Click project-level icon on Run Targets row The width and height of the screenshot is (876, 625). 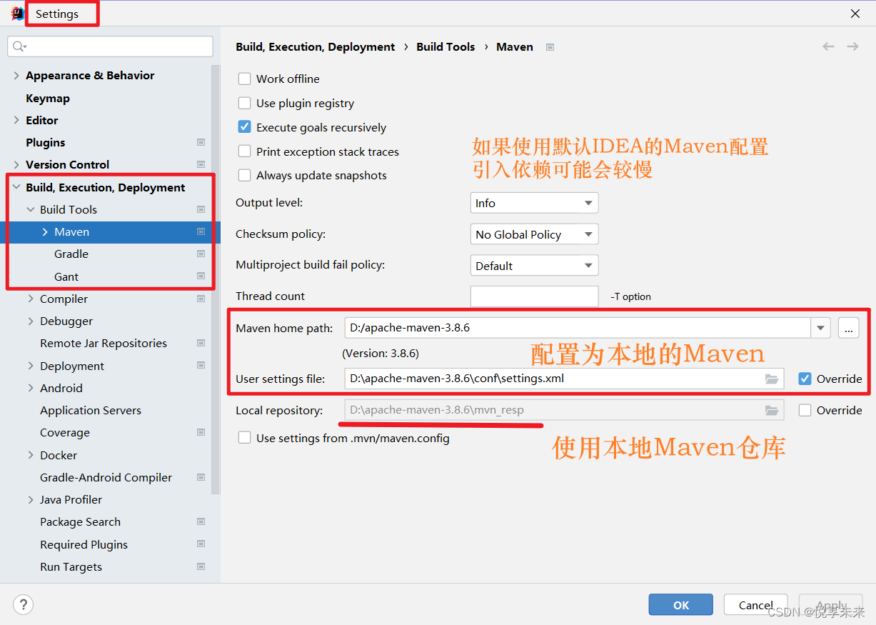click(201, 567)
